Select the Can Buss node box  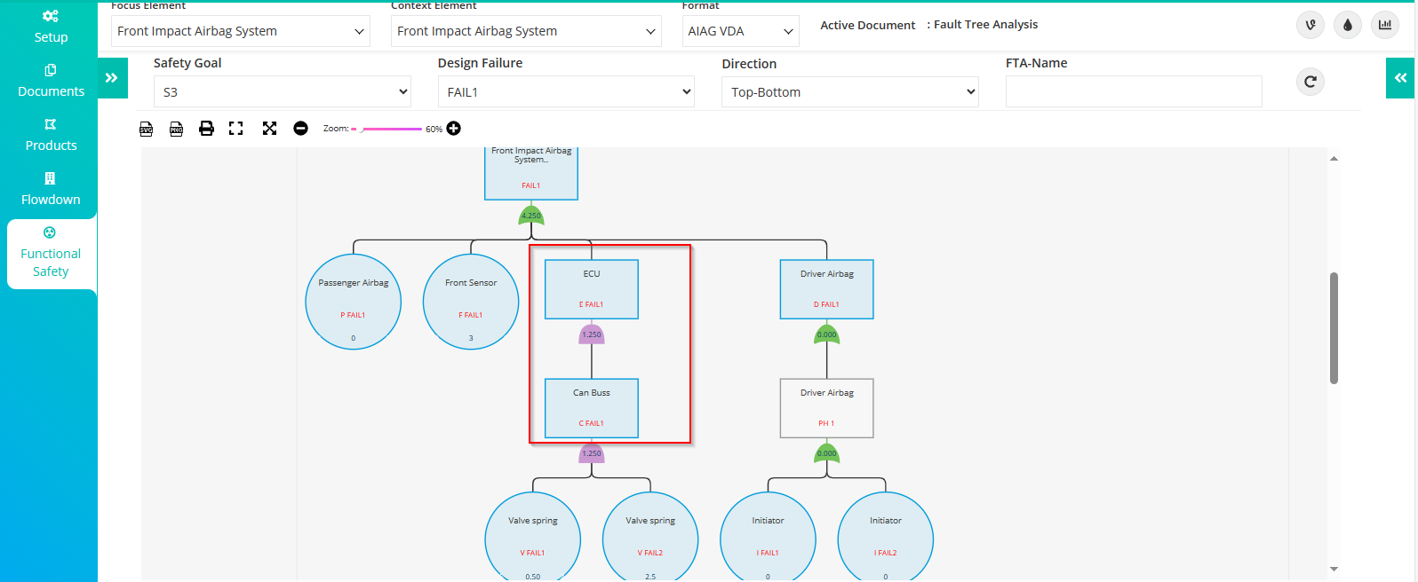[x=592, y=408]
